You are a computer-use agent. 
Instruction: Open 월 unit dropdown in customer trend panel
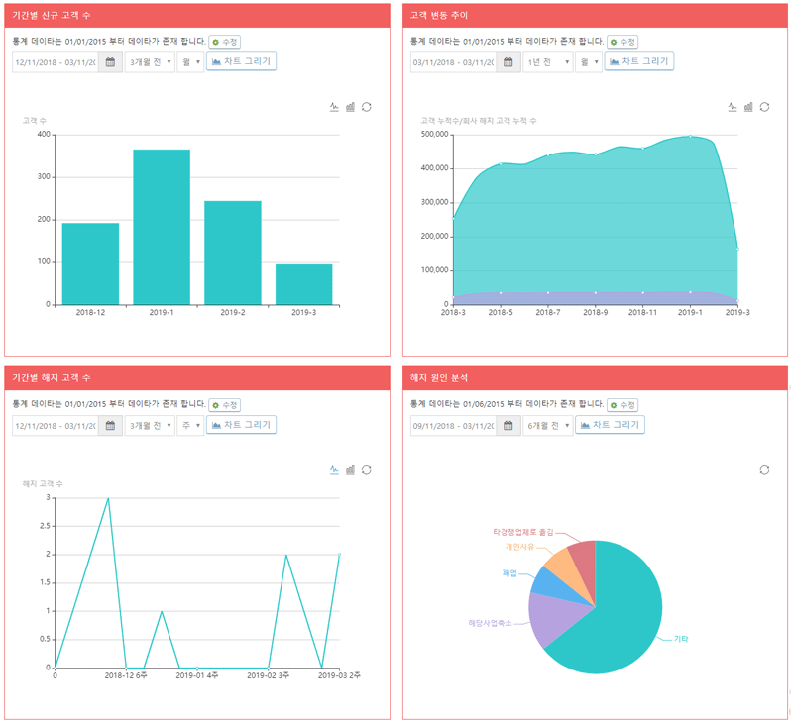click(588, 62)
